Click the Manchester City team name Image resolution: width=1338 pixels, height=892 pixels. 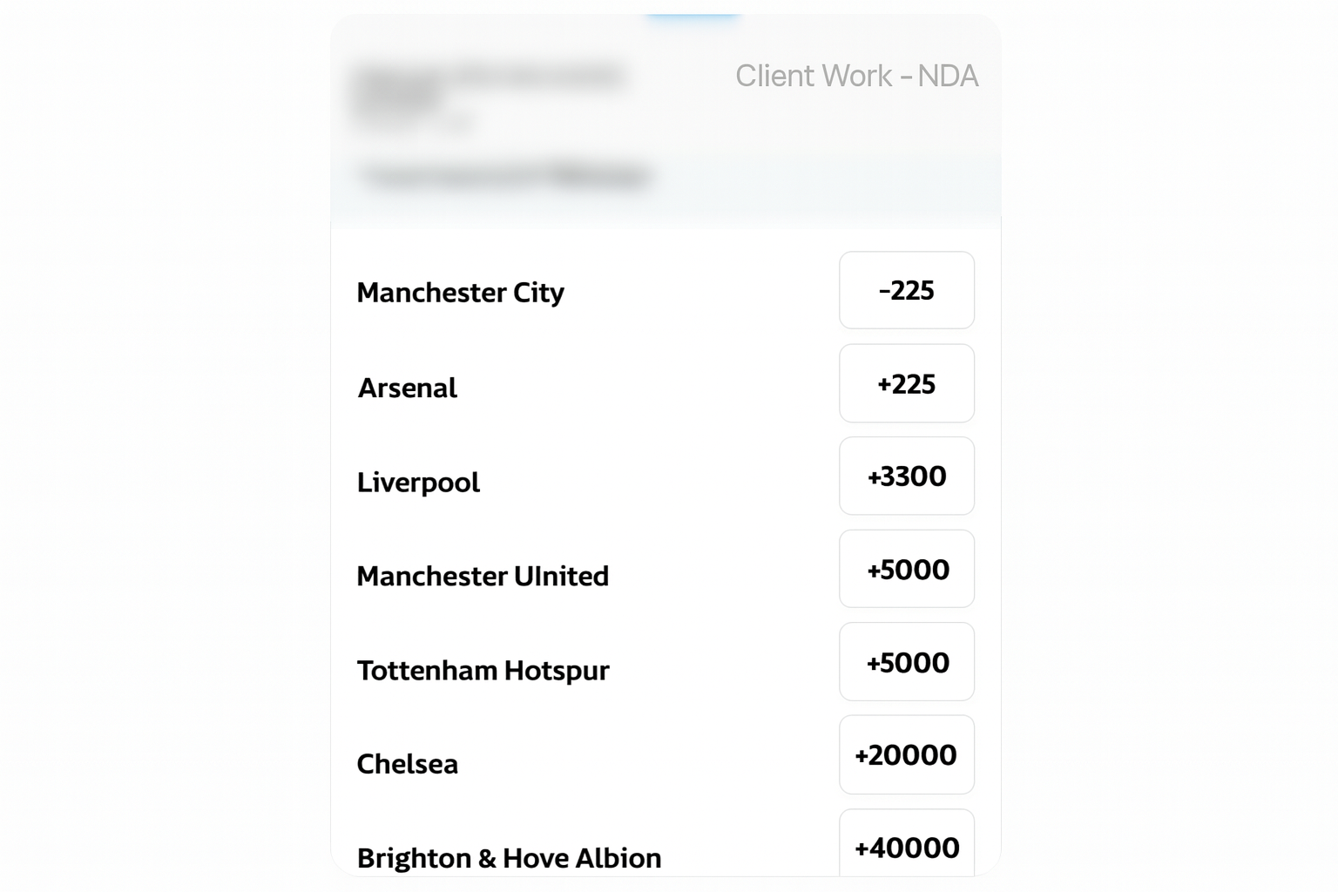click(x=460, y=293)
